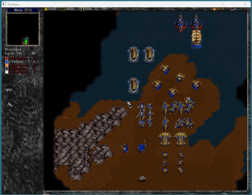Click the gold resource icon showing 3,000
The height and width of the screenshot is (195, 252).
(46, 9)
